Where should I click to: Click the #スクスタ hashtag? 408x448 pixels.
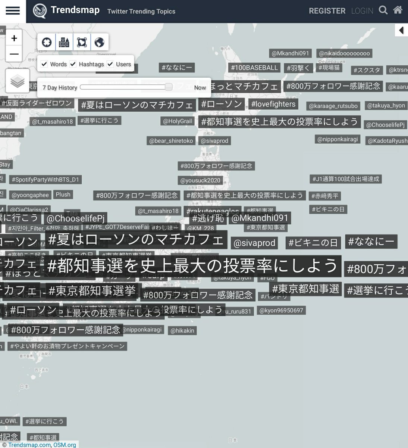[x=367, y=70]
